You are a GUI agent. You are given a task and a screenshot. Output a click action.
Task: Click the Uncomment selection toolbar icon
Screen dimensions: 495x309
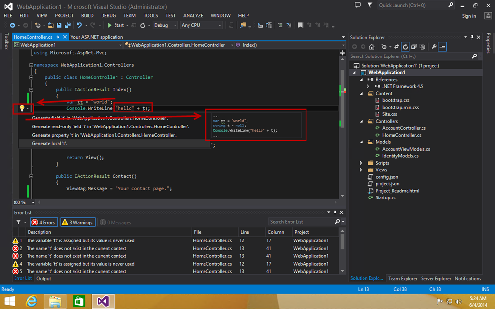click(x=289, y=25)
